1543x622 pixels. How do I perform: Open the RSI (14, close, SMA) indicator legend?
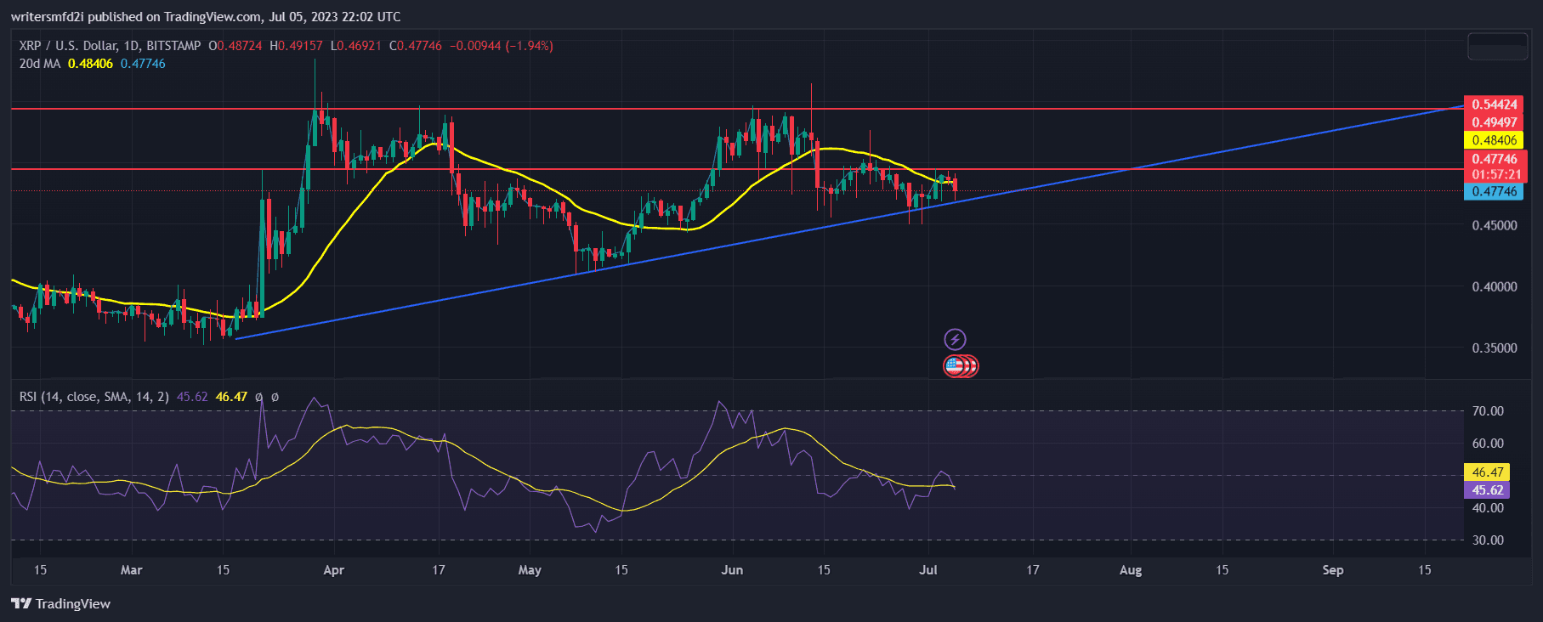click(x=94, y=397)
